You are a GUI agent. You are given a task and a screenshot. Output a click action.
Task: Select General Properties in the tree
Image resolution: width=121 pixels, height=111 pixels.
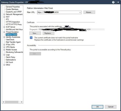click(13, 7)
